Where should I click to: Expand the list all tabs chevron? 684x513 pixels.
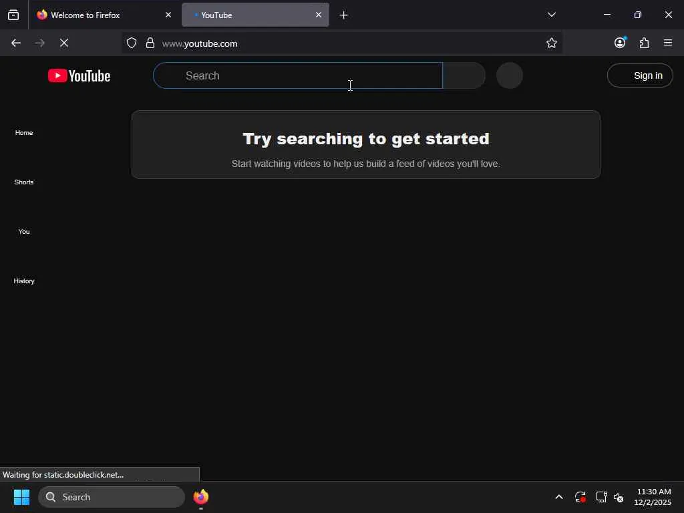click(551, 15)
